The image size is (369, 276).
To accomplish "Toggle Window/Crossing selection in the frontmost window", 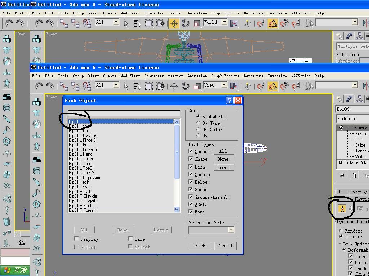I will point(160,86).
